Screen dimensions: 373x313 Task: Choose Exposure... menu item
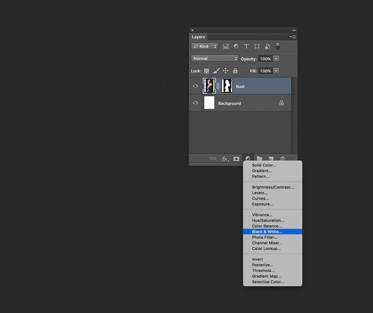click(273, 204)
